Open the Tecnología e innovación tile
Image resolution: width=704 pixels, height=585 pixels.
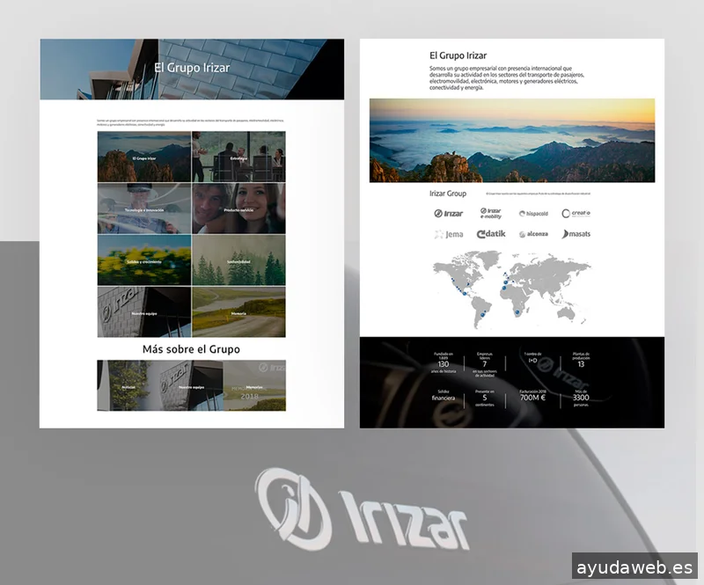pos(144,208)
